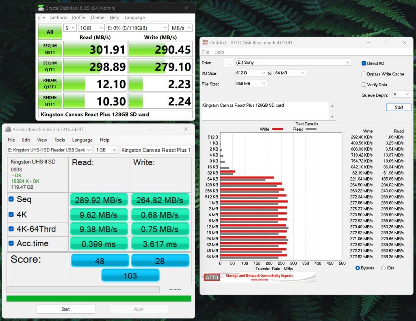This screenshot has width=416, height=321.
Task: Click the red Write legend swatch
Action: click(x=277, y=129)
